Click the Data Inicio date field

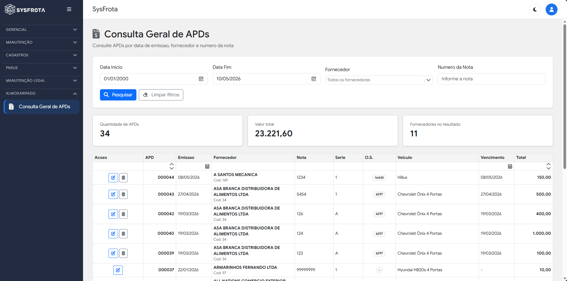[154, 79]
